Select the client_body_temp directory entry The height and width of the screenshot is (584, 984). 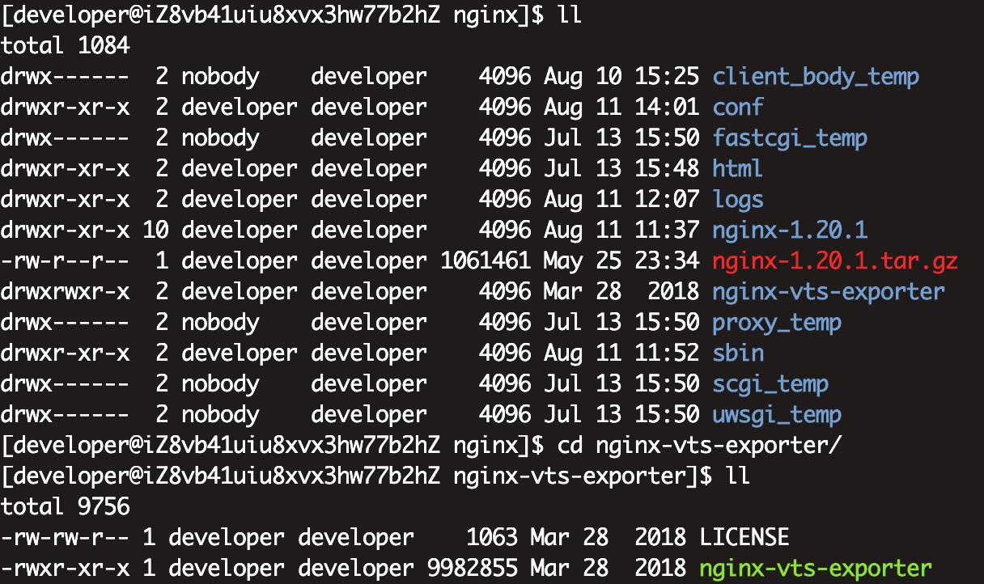click(x=816, y=76)
